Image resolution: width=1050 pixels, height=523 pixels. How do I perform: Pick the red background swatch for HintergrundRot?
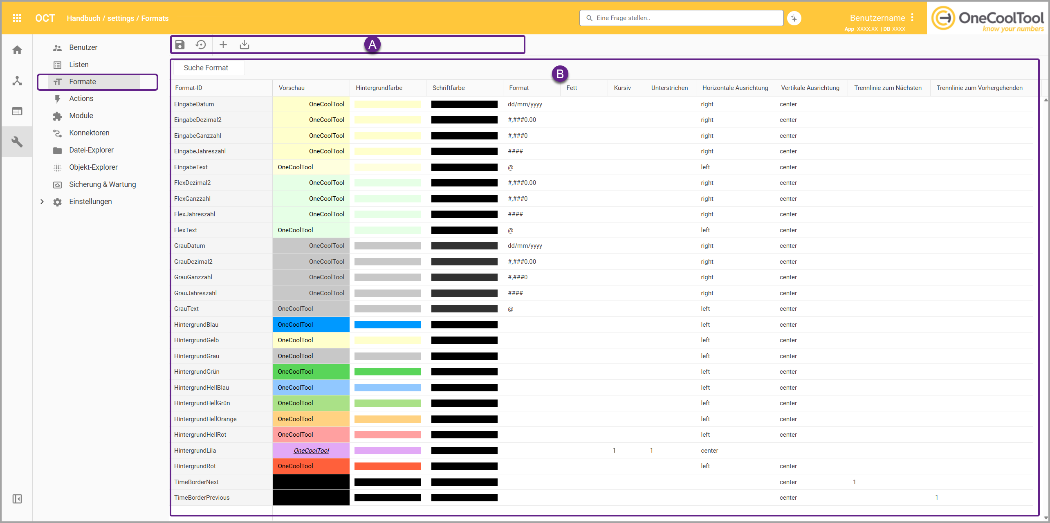pyautogui.click(x=388, y=466)
